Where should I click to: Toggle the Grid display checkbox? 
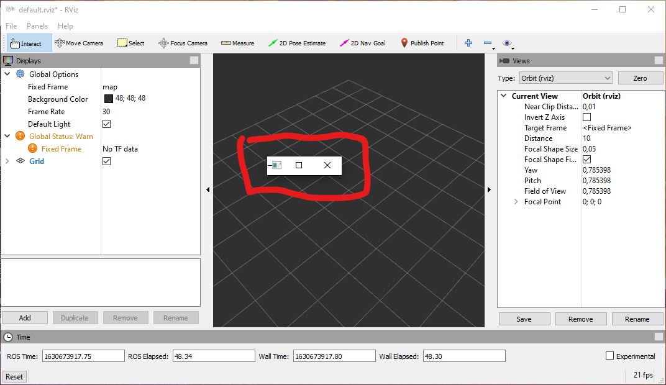click(106, 161)
